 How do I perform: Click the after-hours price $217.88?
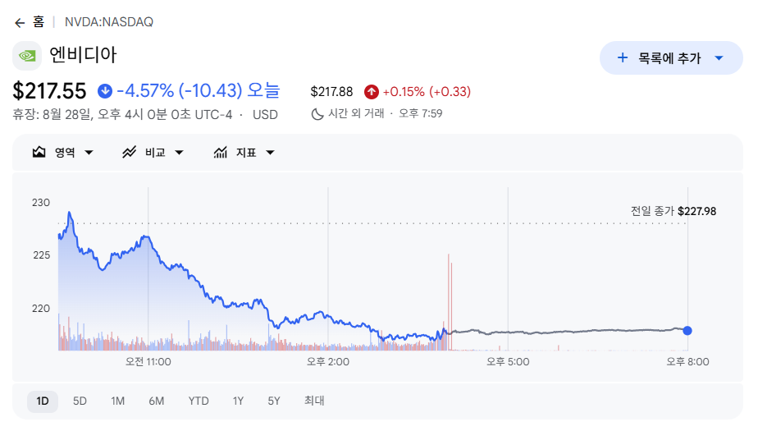coord(331,91)
